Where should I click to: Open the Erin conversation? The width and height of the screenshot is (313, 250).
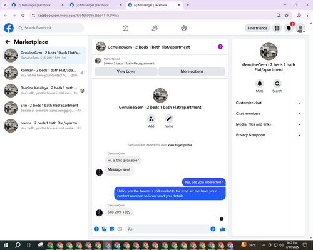tap(44, 108)
